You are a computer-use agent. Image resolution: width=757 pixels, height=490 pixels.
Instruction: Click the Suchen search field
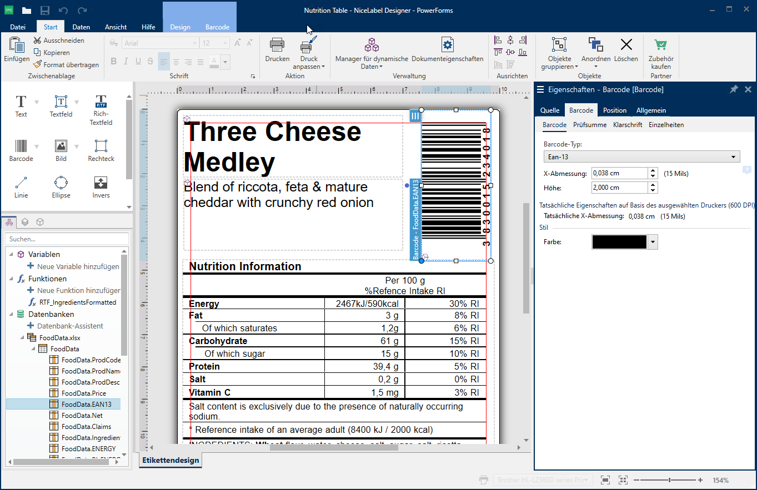67,239
